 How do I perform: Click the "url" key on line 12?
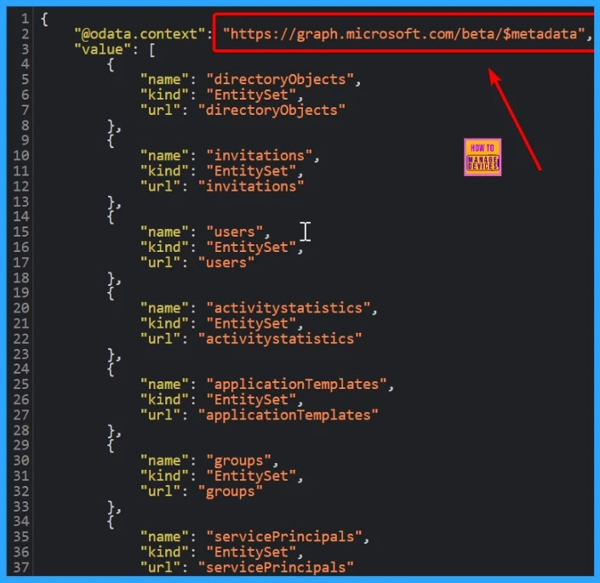pyautogui.click(x=160, y=186)
